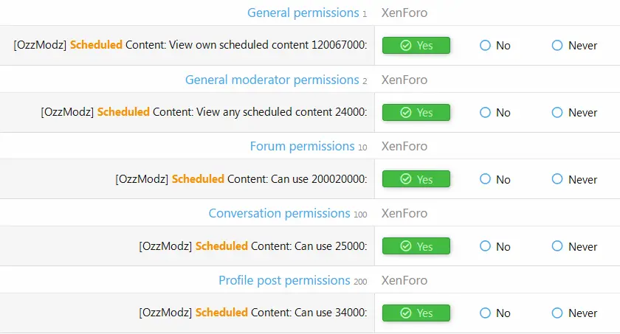Image resolution: width=620 pixels, height=334 pixels.
Task: Select Yes for Conversation permissions Can use
Action: tap(416, 246)
